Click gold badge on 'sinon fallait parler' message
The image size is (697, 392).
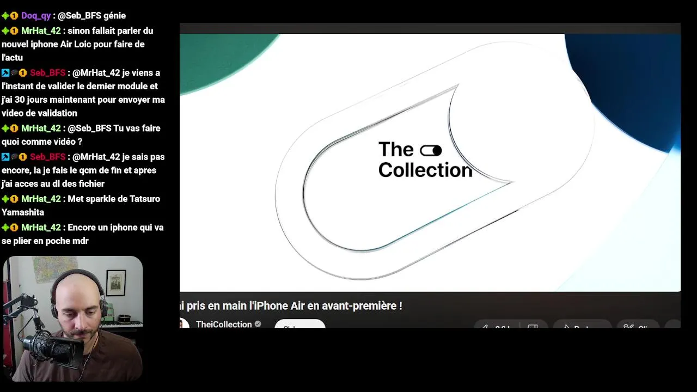[14, 31]
